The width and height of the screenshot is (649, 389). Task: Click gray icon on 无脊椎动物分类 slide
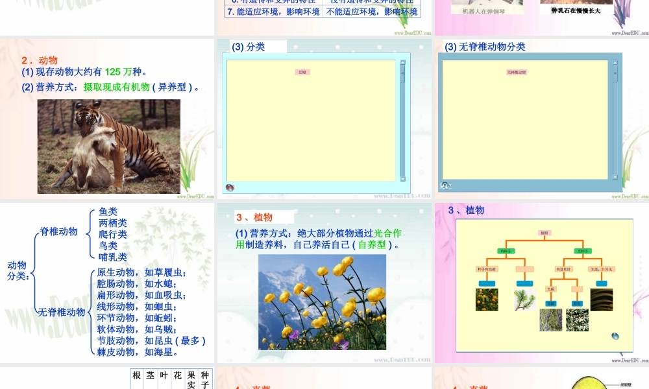(x=445, y=186)
